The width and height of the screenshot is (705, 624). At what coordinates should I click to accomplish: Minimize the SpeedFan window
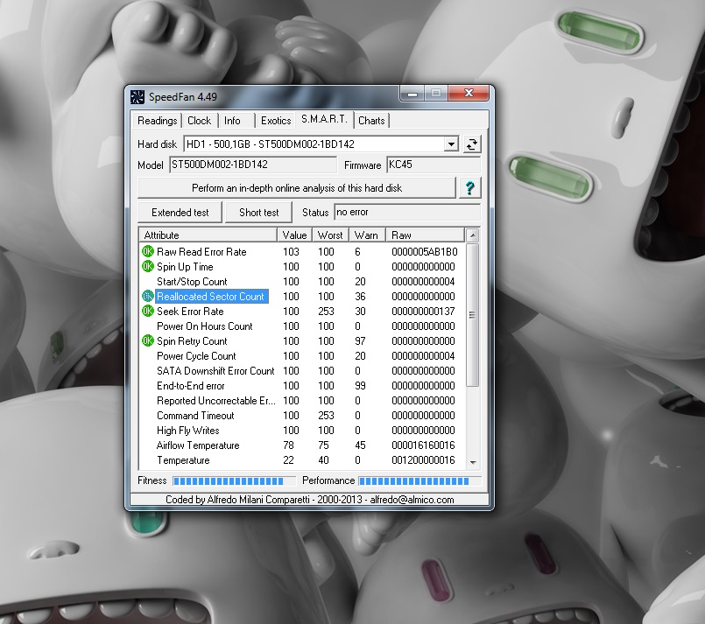[x=412, y=94]
